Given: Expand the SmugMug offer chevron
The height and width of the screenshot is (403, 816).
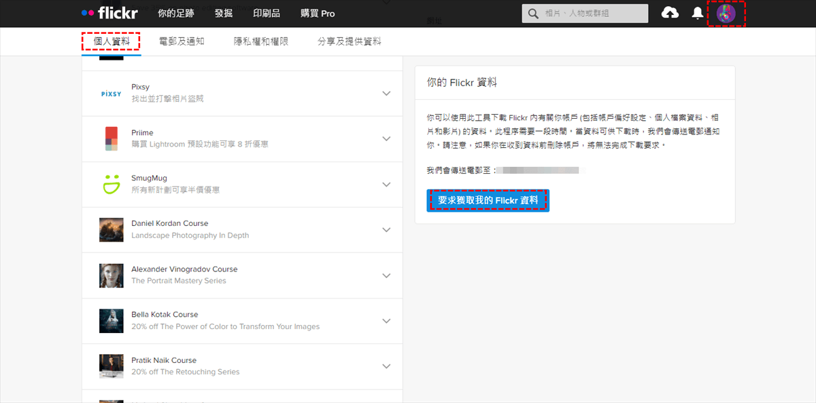Looking at the screenshot, I should pos(386,184).
